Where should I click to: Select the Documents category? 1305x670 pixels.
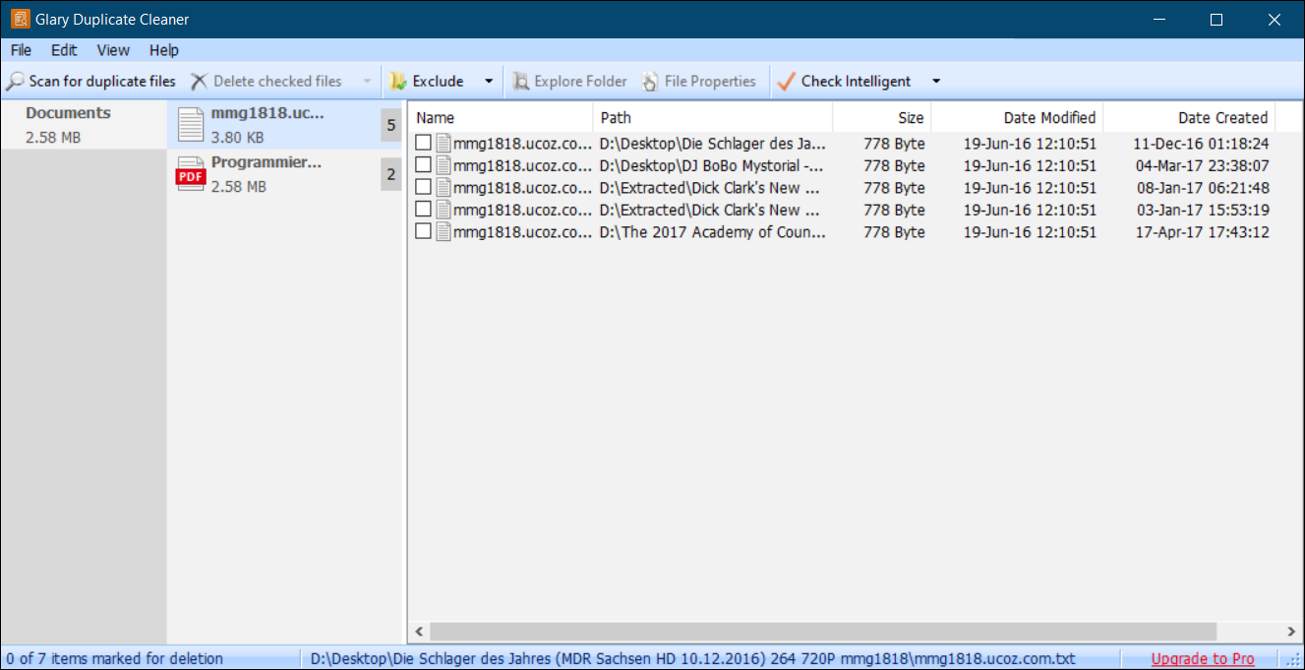(x=84, y=125)
